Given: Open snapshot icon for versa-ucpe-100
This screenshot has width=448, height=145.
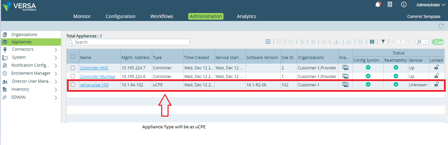Looking at the screenshot, I should 345,85.
